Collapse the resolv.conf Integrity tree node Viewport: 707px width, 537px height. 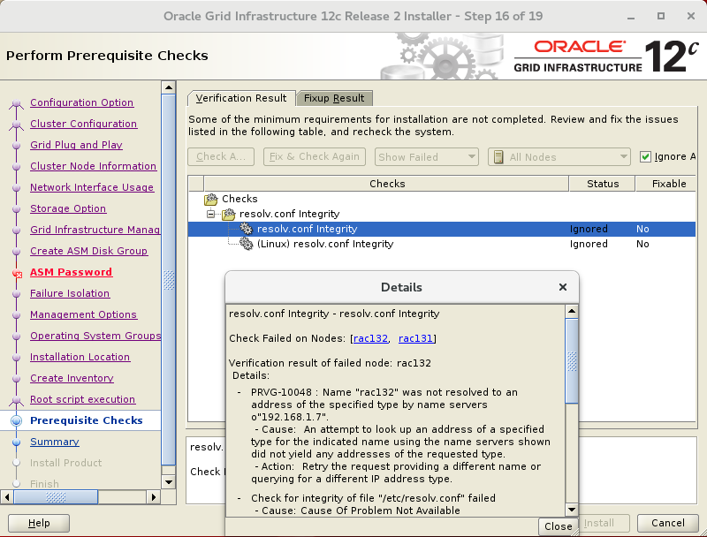pyautogui.click(x=210, y=214)
